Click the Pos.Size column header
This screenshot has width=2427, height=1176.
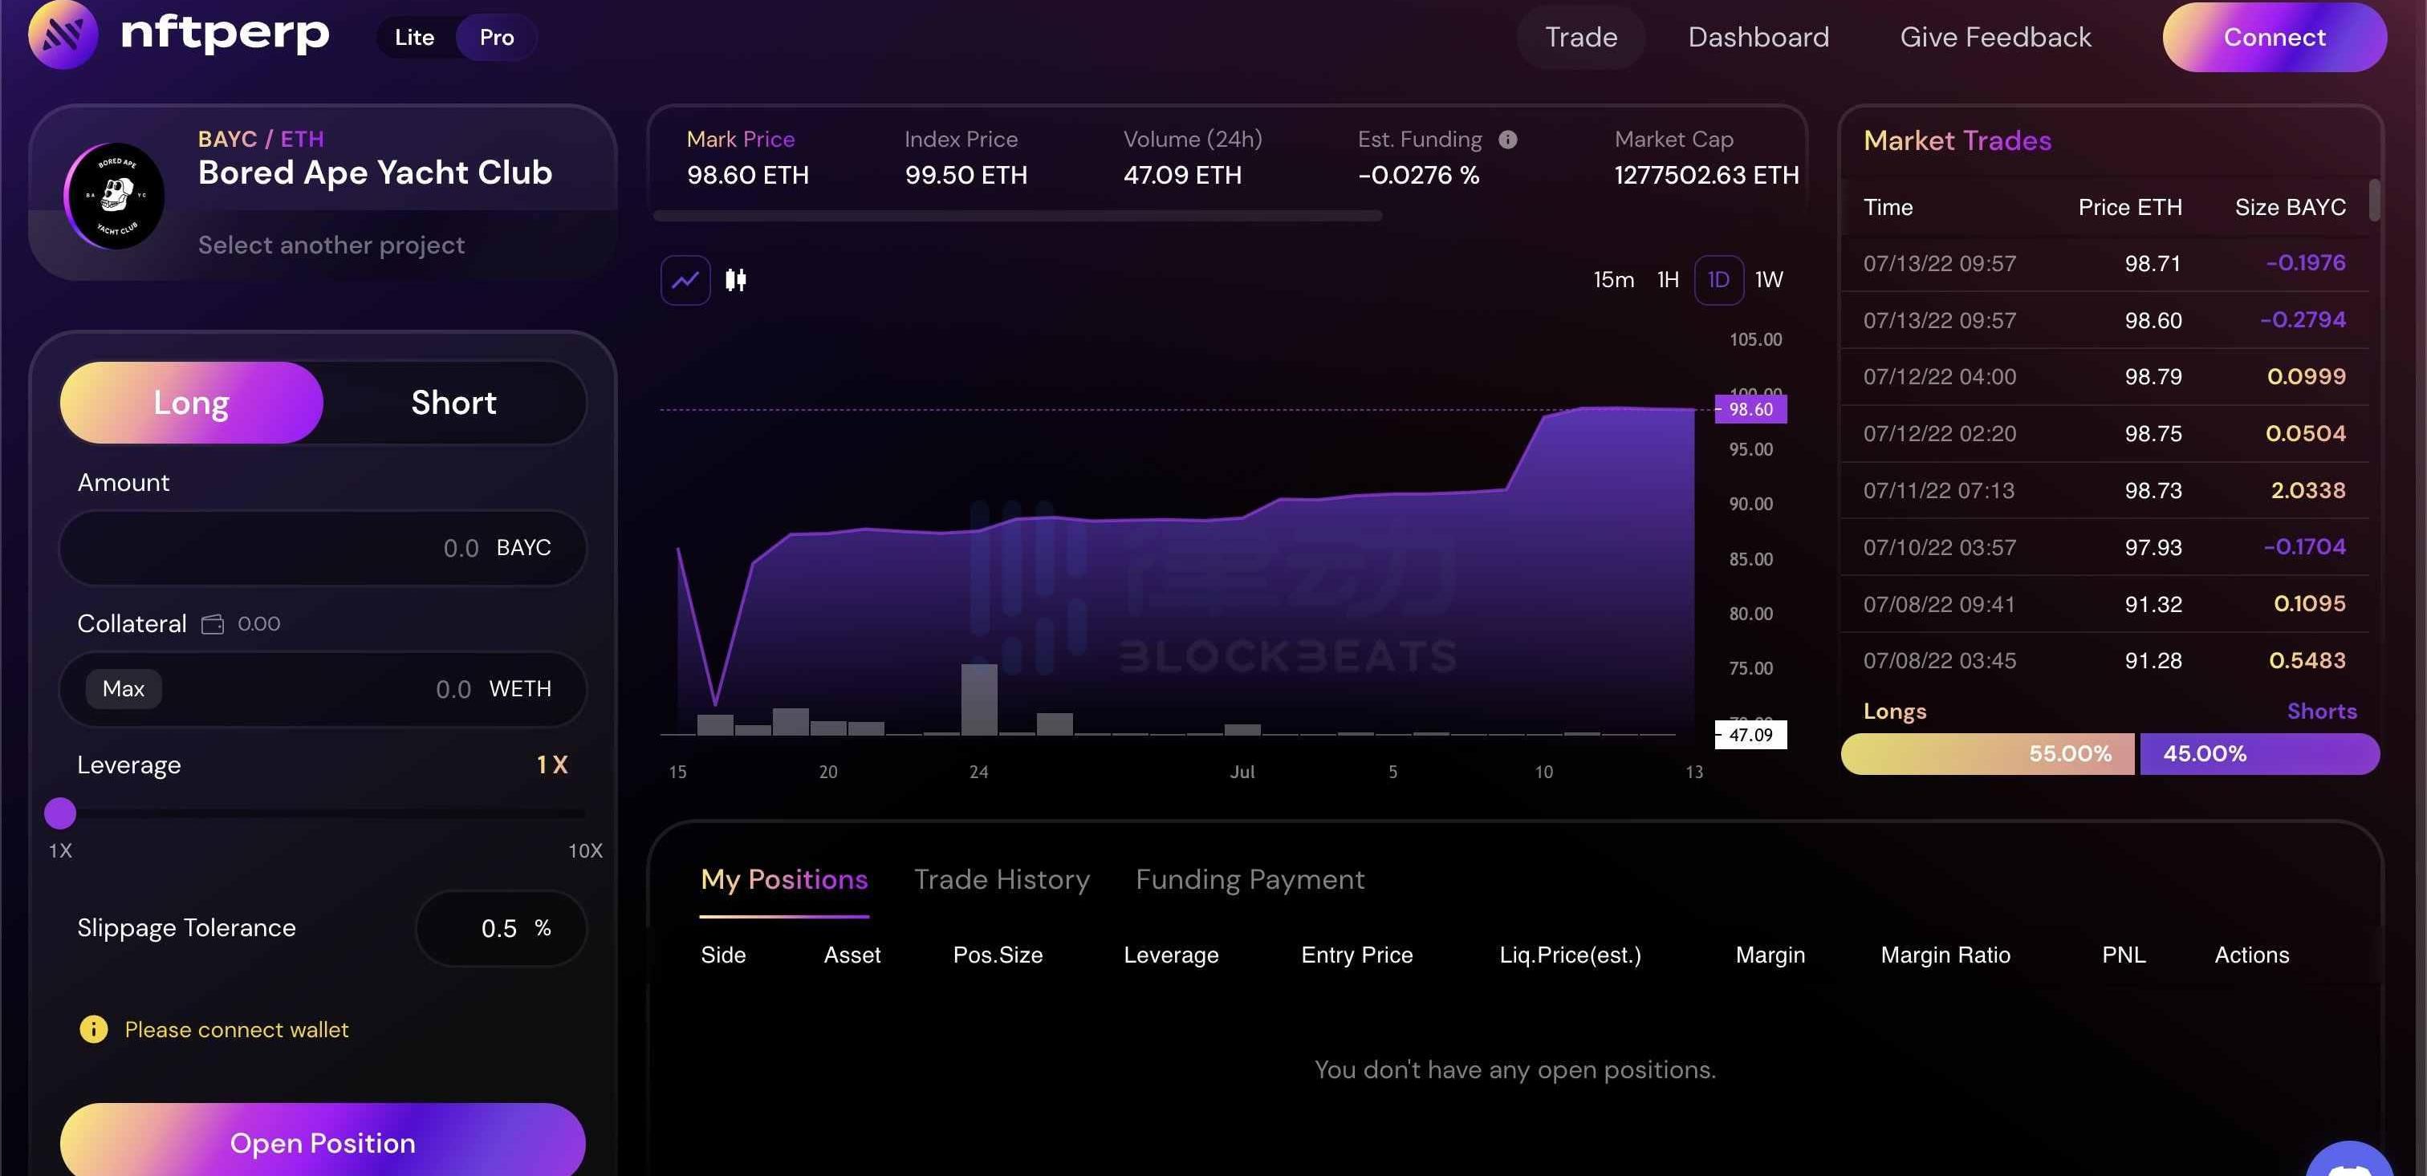pos(998,955)
